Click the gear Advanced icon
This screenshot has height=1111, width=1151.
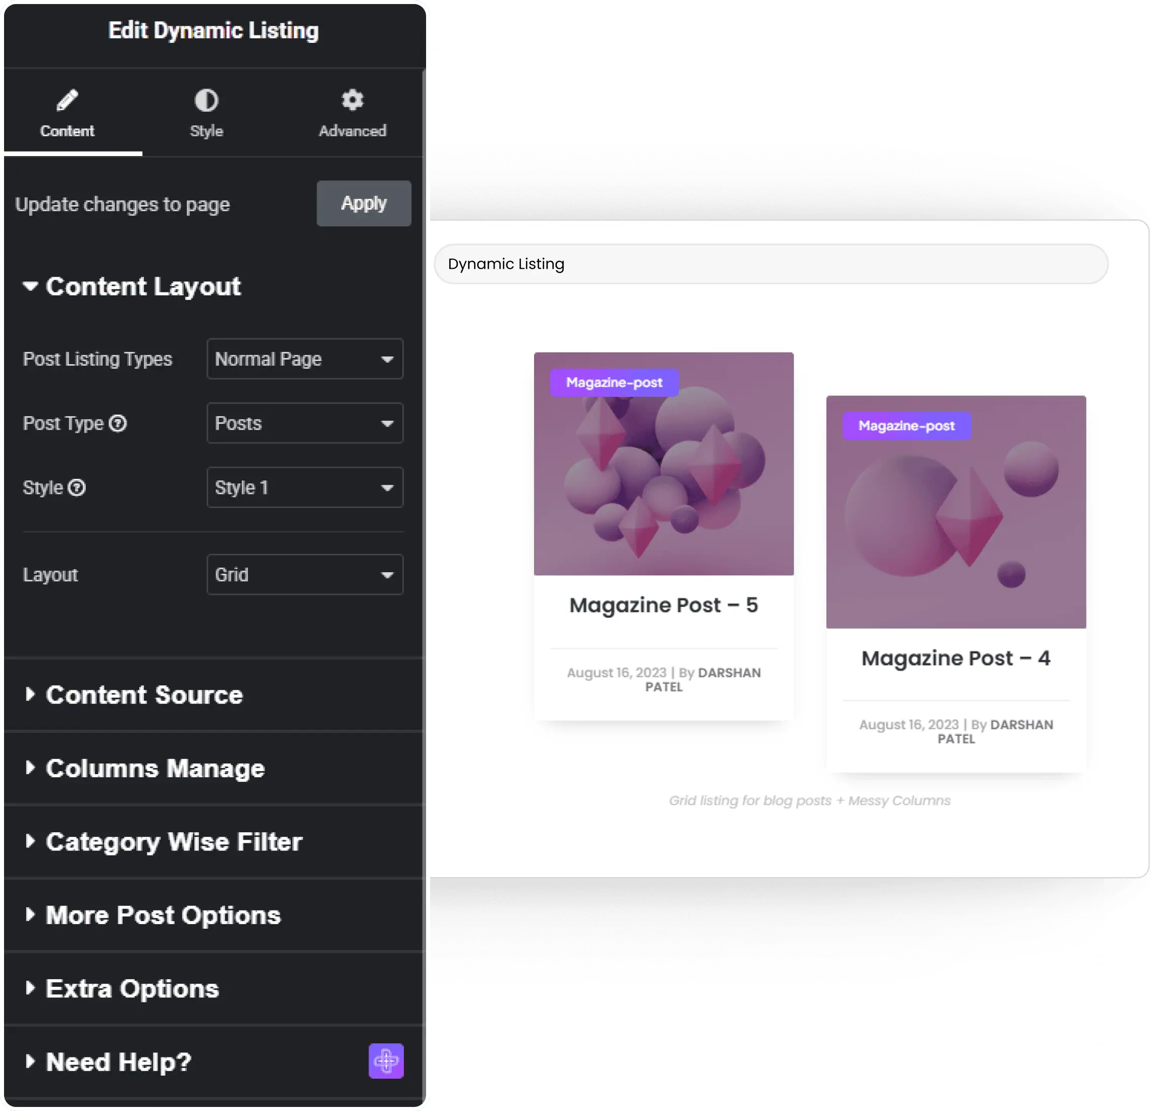352,100
